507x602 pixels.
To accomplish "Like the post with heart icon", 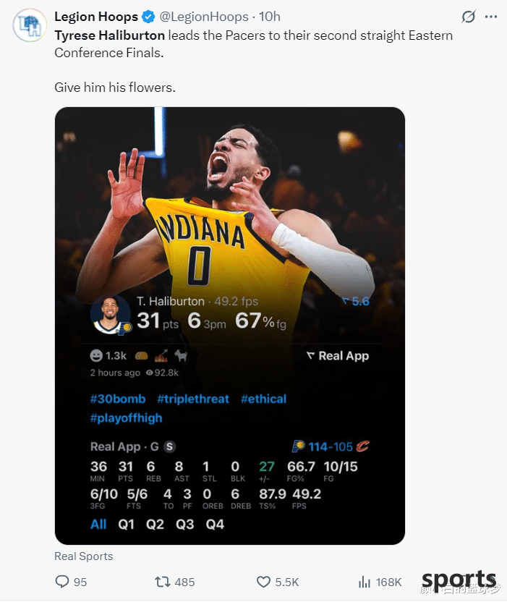I will point(263,582).
